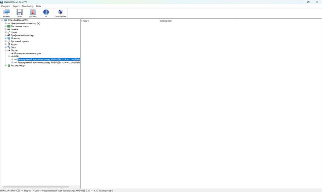The image size is (322, 192).
Task: Click the tree panel horizontal scrollbar
Action: 36,187
